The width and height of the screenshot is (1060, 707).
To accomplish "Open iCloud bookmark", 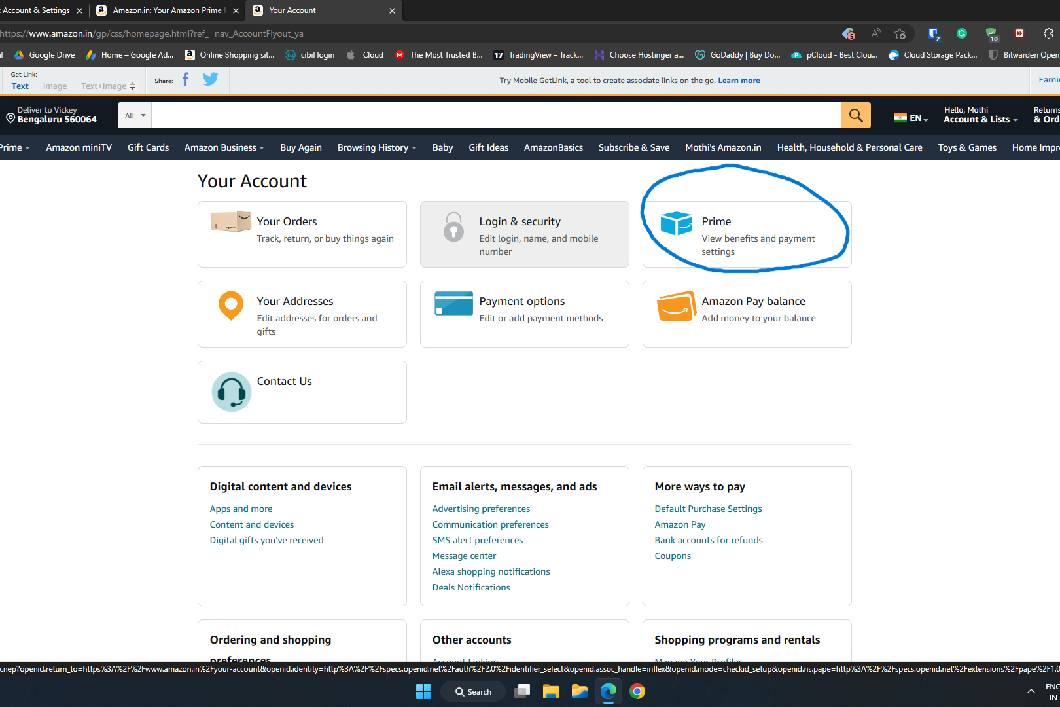I will tap(365, 55).
